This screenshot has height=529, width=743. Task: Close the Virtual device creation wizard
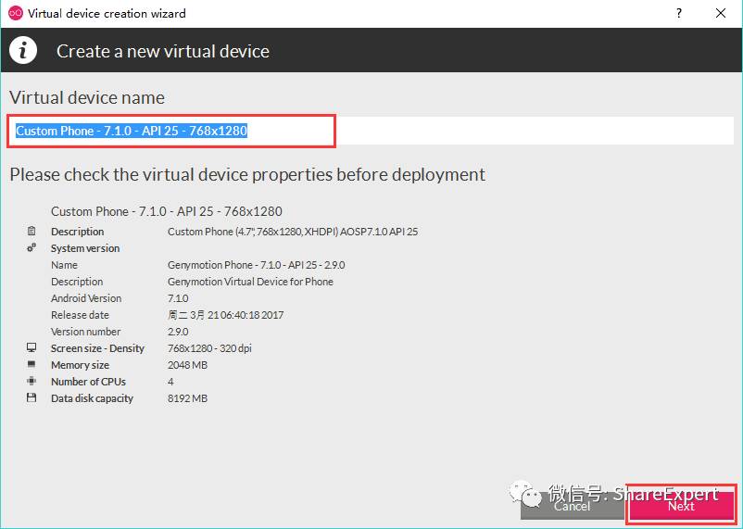point(721,13)
